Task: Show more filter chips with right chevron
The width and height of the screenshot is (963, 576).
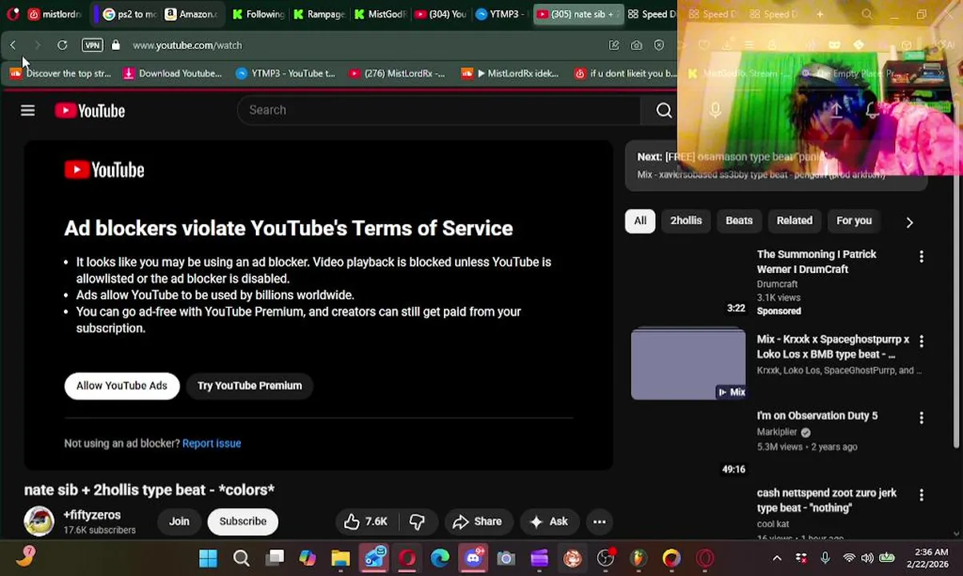Action: pos(909,222)
